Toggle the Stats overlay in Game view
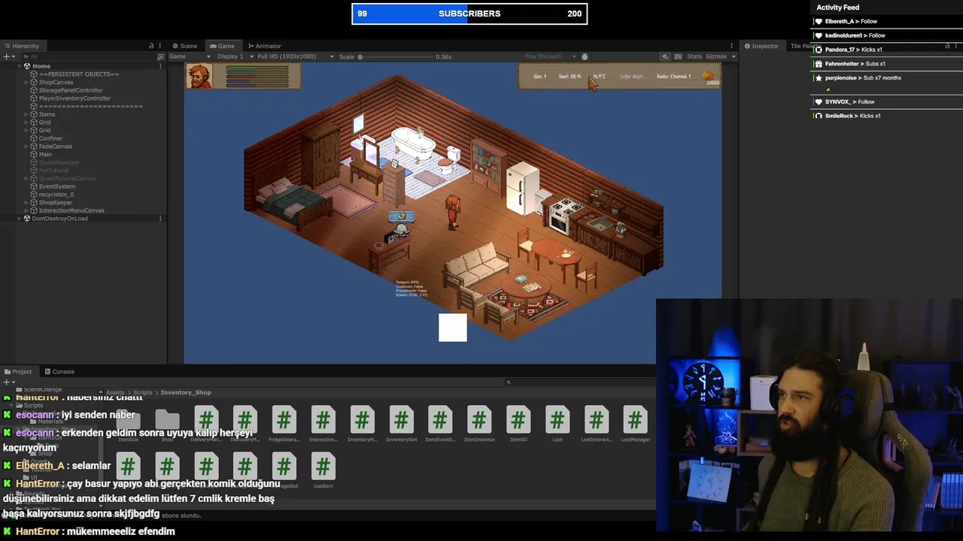The image size is (963, 541). (x=694, y=56)
